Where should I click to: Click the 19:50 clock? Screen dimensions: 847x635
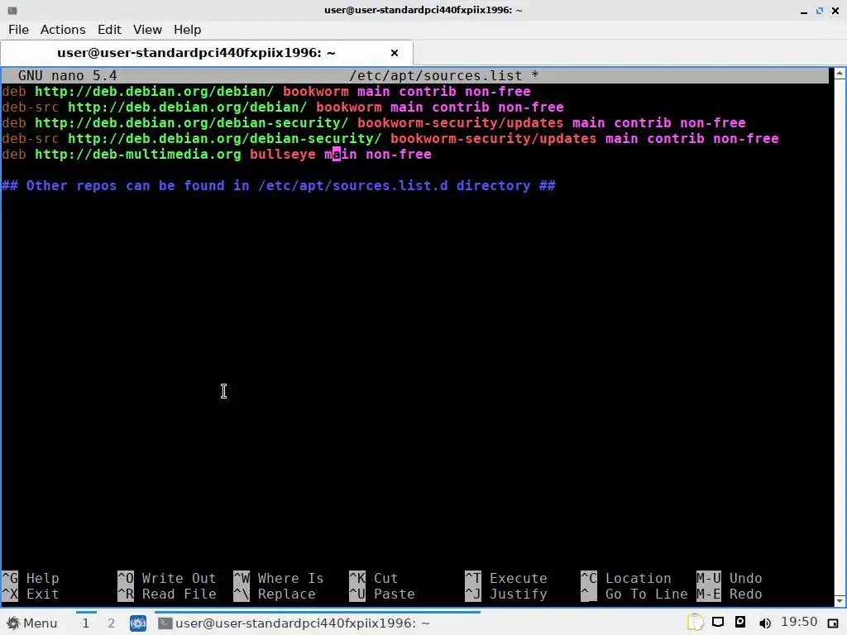799,622
